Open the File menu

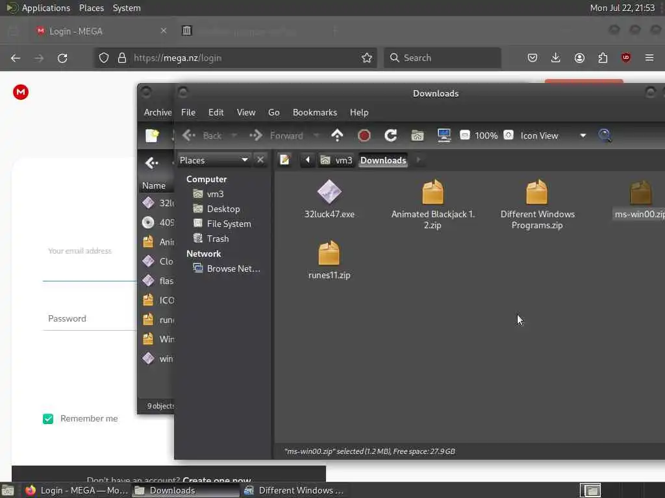point(188,112)
